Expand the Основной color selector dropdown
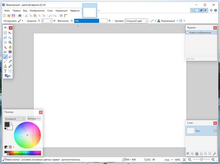 tap(15, 119)
